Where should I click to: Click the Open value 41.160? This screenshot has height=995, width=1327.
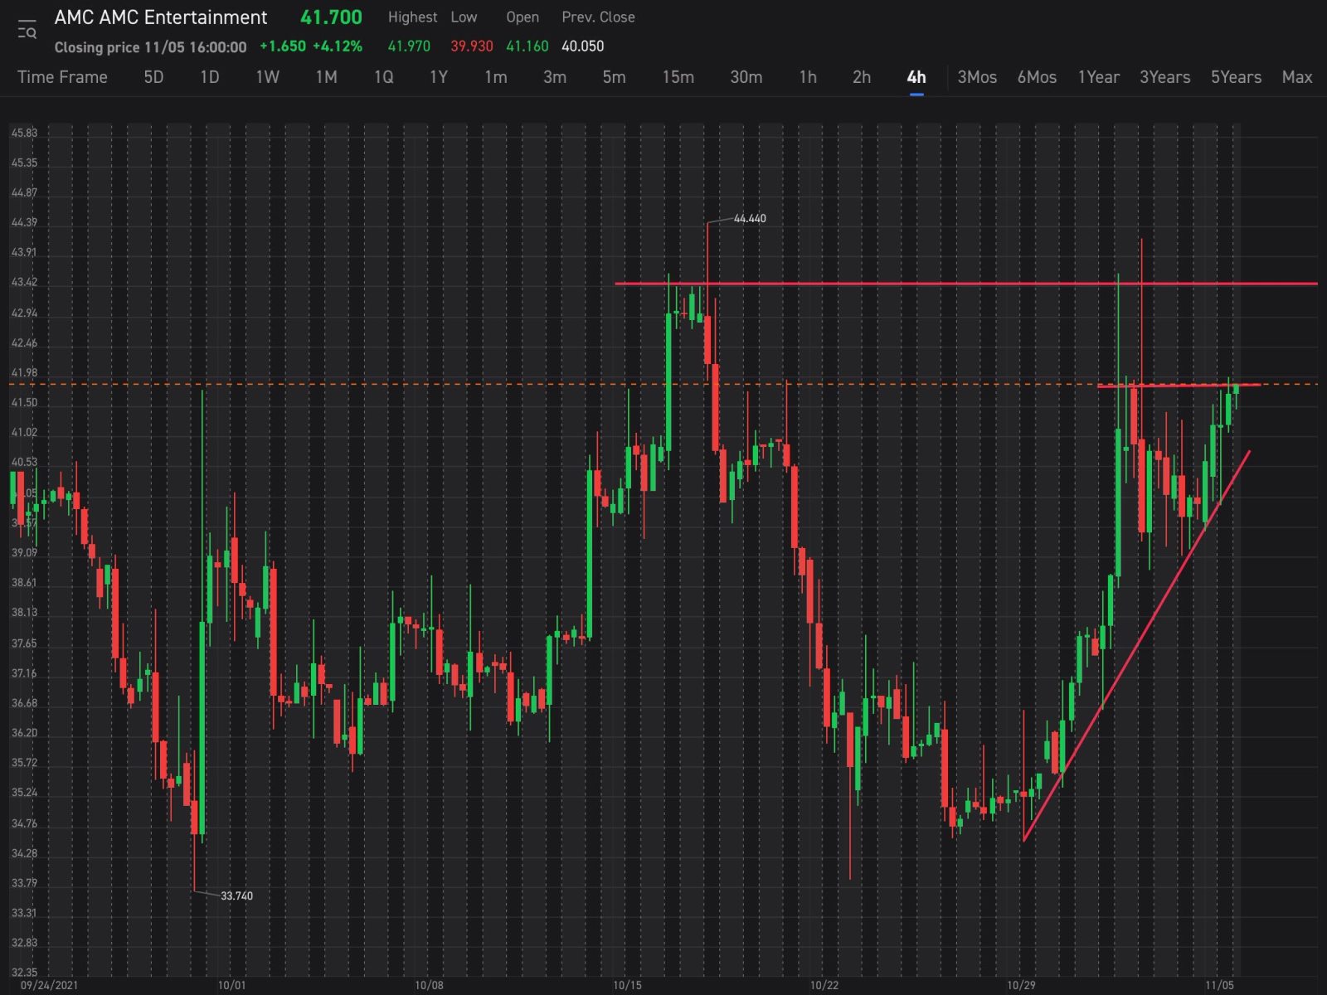527,46
